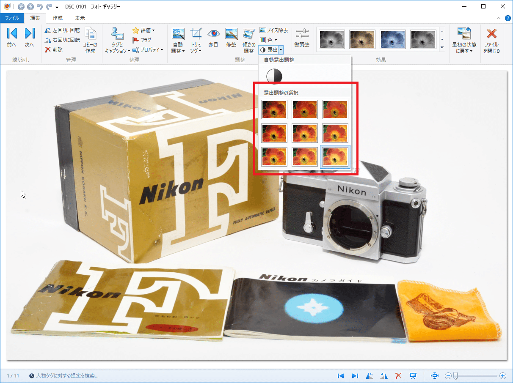Expand the effects gallery list
This screenshot has width=513, height=383.
442,48
